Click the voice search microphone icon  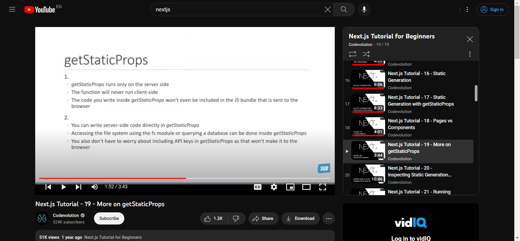click(x=364, y=9)
